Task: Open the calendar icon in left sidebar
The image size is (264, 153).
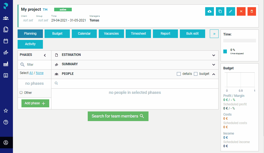Action: pyautogui.click(x=6, y=41)
